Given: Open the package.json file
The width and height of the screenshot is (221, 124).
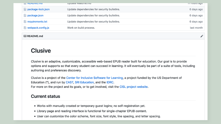Looking at the screenshot, I should 35,15.
